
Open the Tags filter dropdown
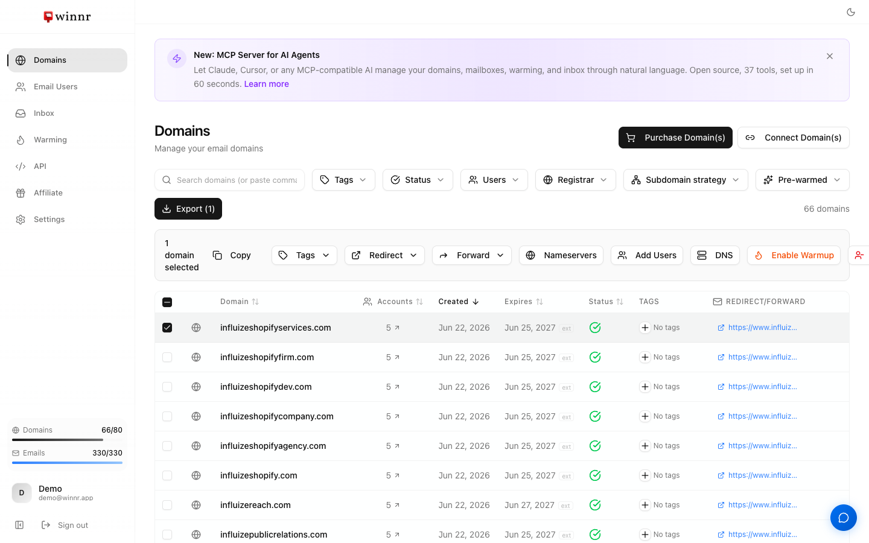(x=343, y=180)
